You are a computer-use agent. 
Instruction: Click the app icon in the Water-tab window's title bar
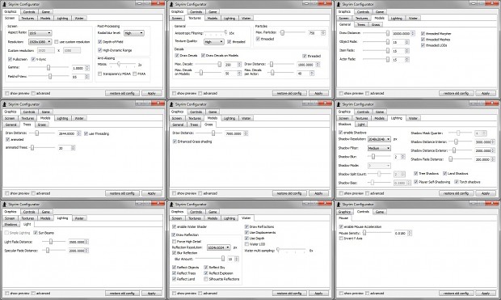171,205
